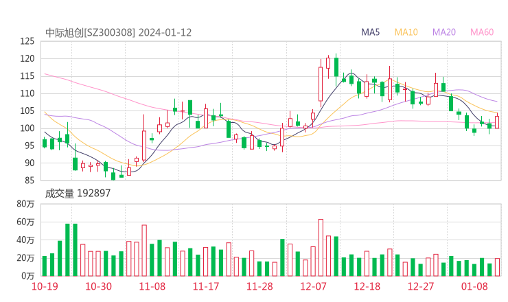Click the 100 price axis label
The width and height of the screenshot is (508, 302).
coord(27,128)
